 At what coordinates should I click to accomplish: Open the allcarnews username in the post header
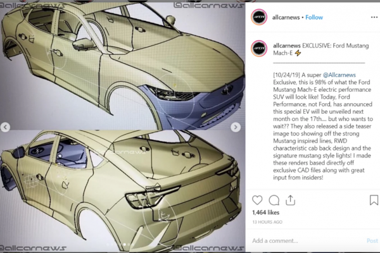pyautogui.click(x=286, y=18)
